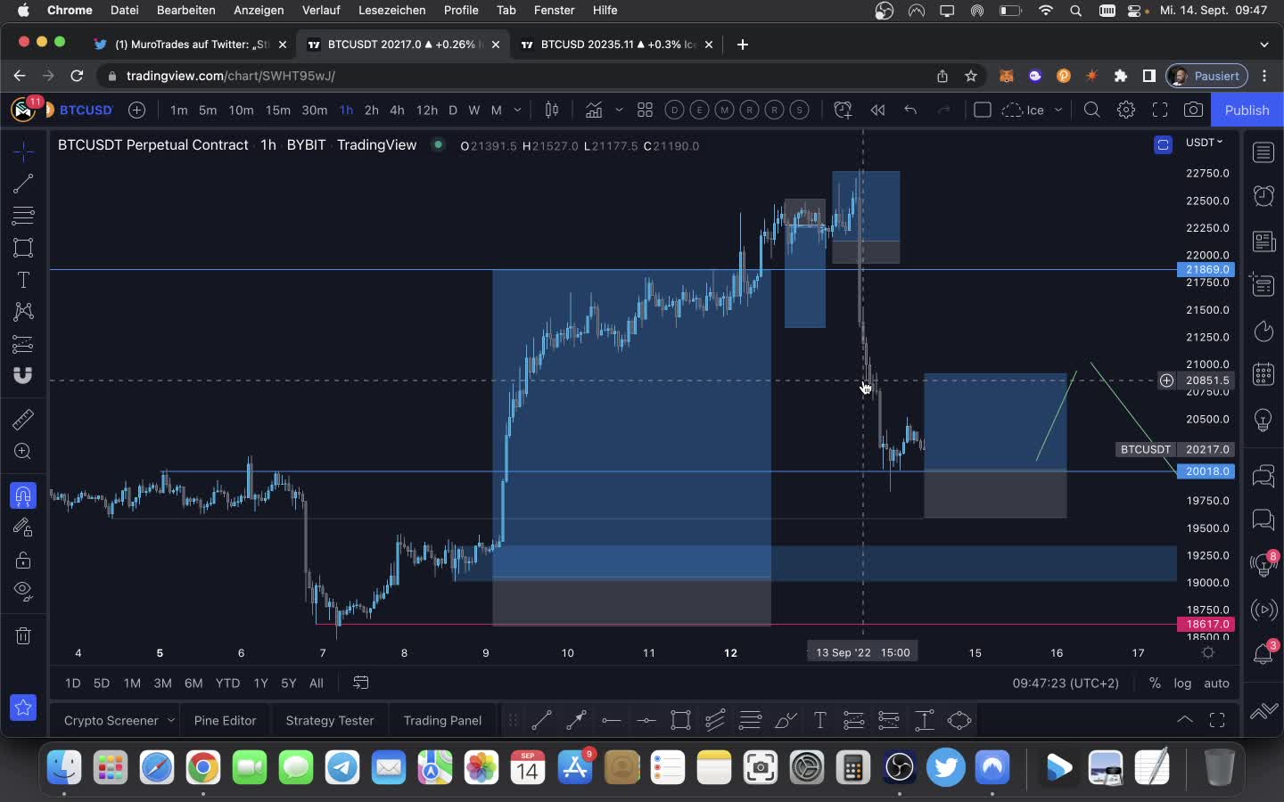
Task: Select the Text annotation tool in left toolbar
Action: 23,280
